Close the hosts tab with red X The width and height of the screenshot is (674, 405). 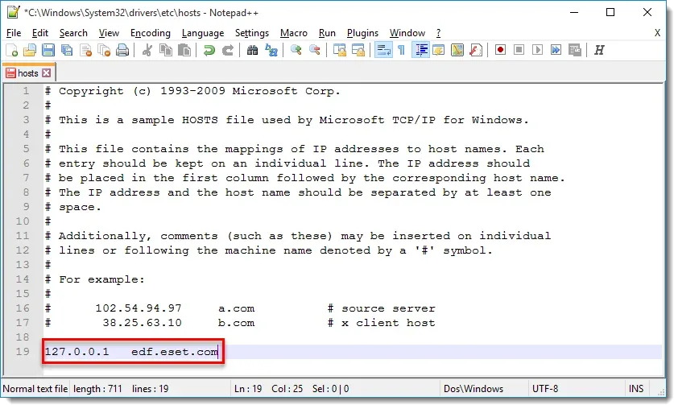47,73
